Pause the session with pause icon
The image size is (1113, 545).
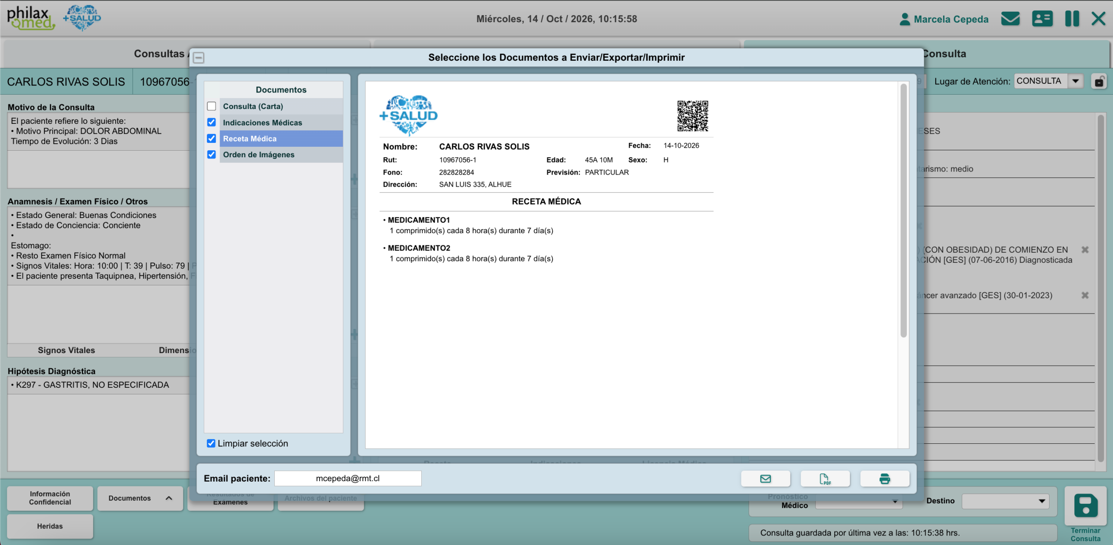[1072, 19]
